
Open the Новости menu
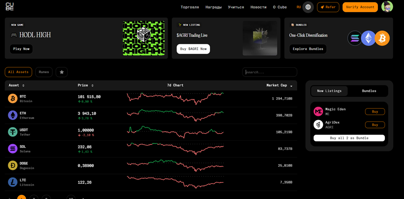coord(258,7)
